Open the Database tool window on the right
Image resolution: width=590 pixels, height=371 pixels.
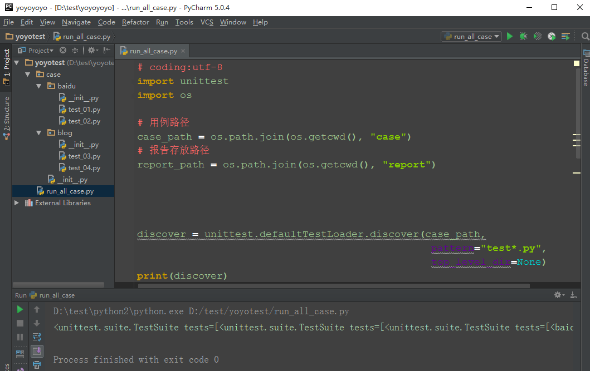tap(586, 68)
